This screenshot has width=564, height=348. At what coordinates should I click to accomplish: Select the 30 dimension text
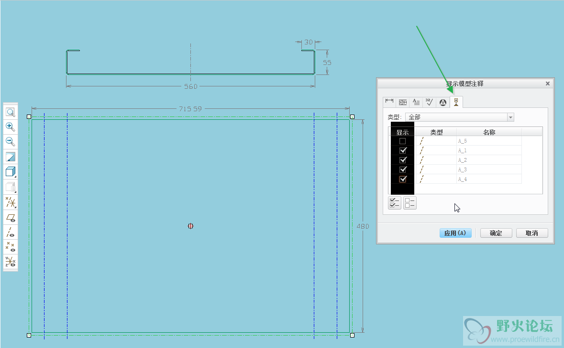308,42
